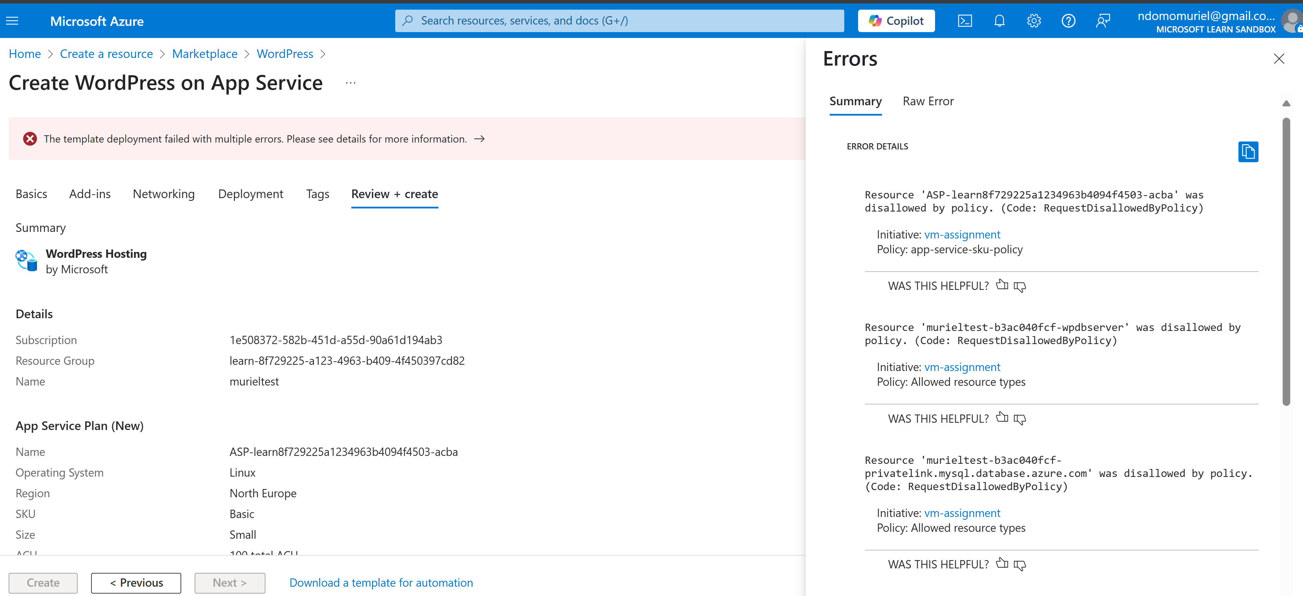Open the hamburger portal menu
This screenshot has height=596, width=1303.
pyautogui.click(x=12, y=21)
